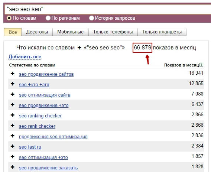The image size is (211, 172).
Task: Click the '2 384' impressions value
Action: [x=197, y=146]
